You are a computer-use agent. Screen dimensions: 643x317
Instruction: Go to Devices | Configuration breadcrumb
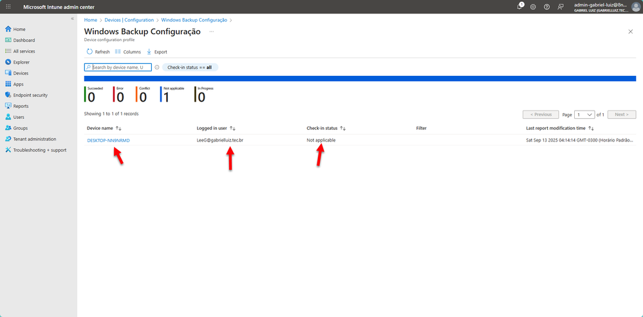point(129,20)
